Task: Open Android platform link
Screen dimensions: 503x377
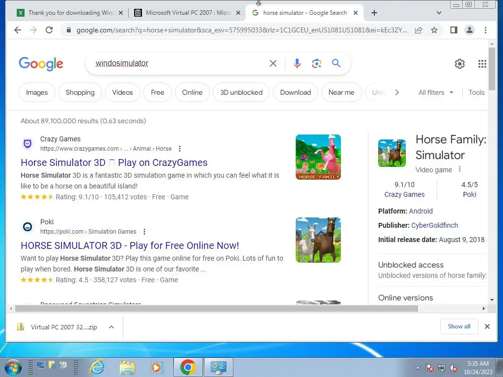Action: point(421,211)
